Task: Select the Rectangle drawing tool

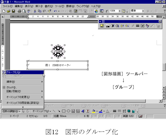Action: click(64, 111)
